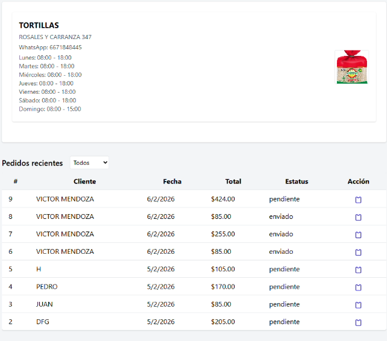Click the Fecha column header
Screen dimensions: 387x341
[172, 181]
